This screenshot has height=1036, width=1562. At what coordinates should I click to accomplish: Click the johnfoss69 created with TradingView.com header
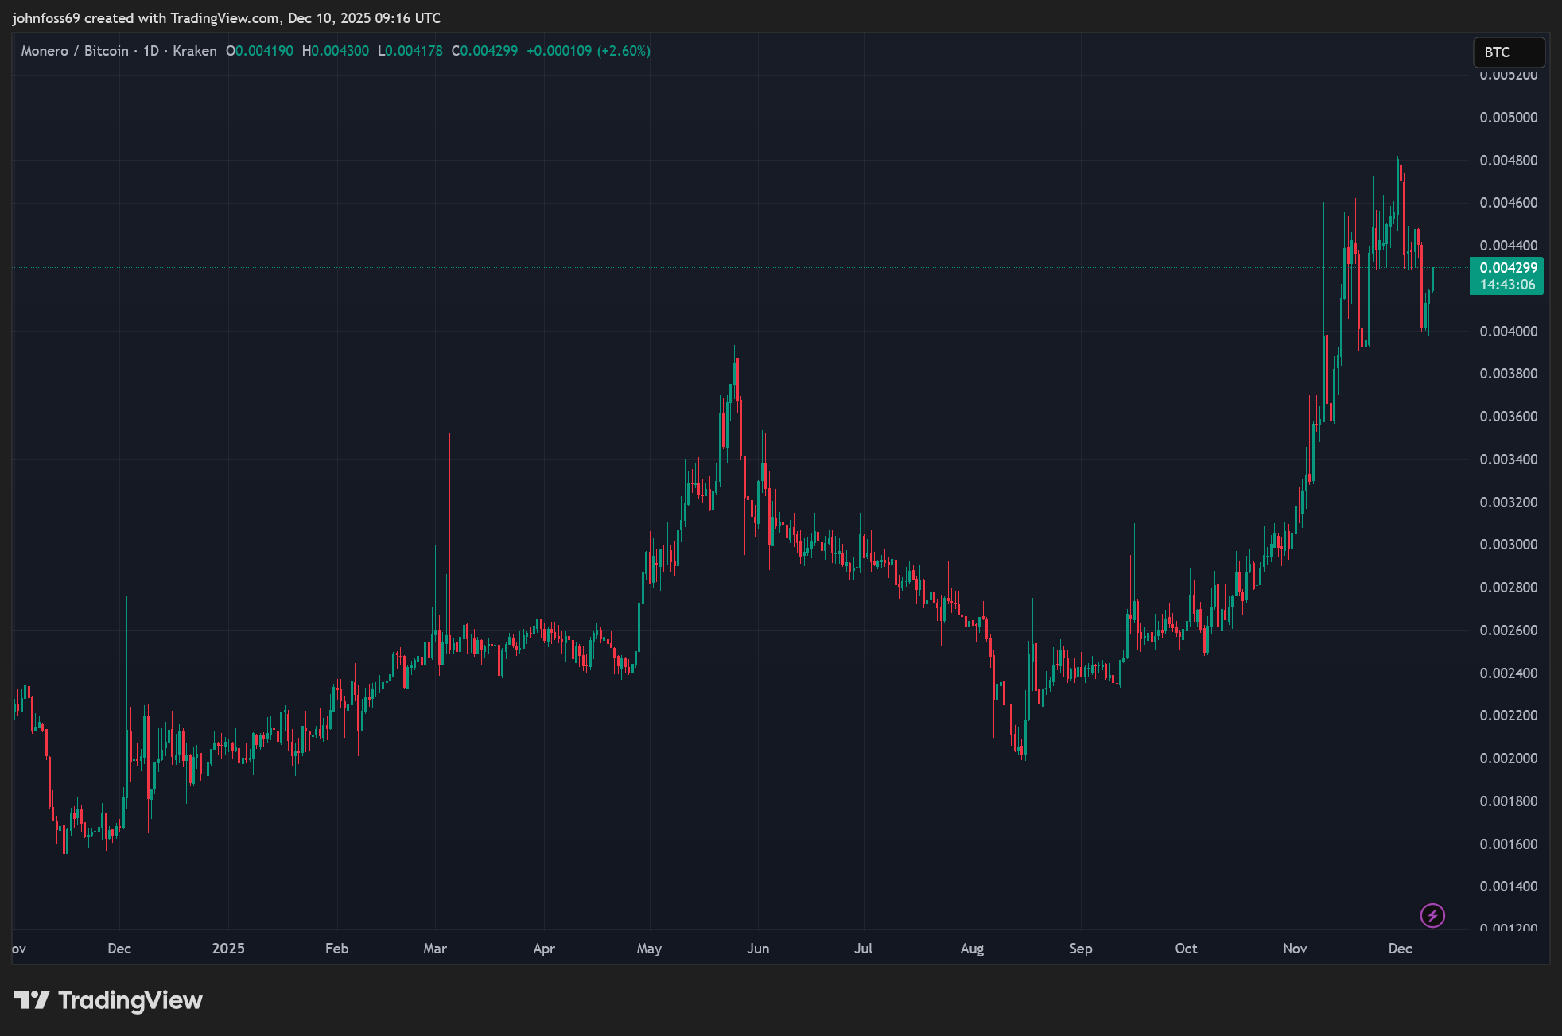226,17
